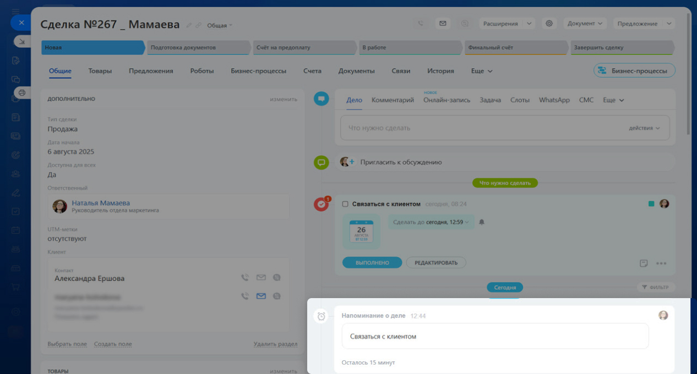Set deal stage to В работе
Viewport: 697px width, 374px height.
[x=410, y=47]
